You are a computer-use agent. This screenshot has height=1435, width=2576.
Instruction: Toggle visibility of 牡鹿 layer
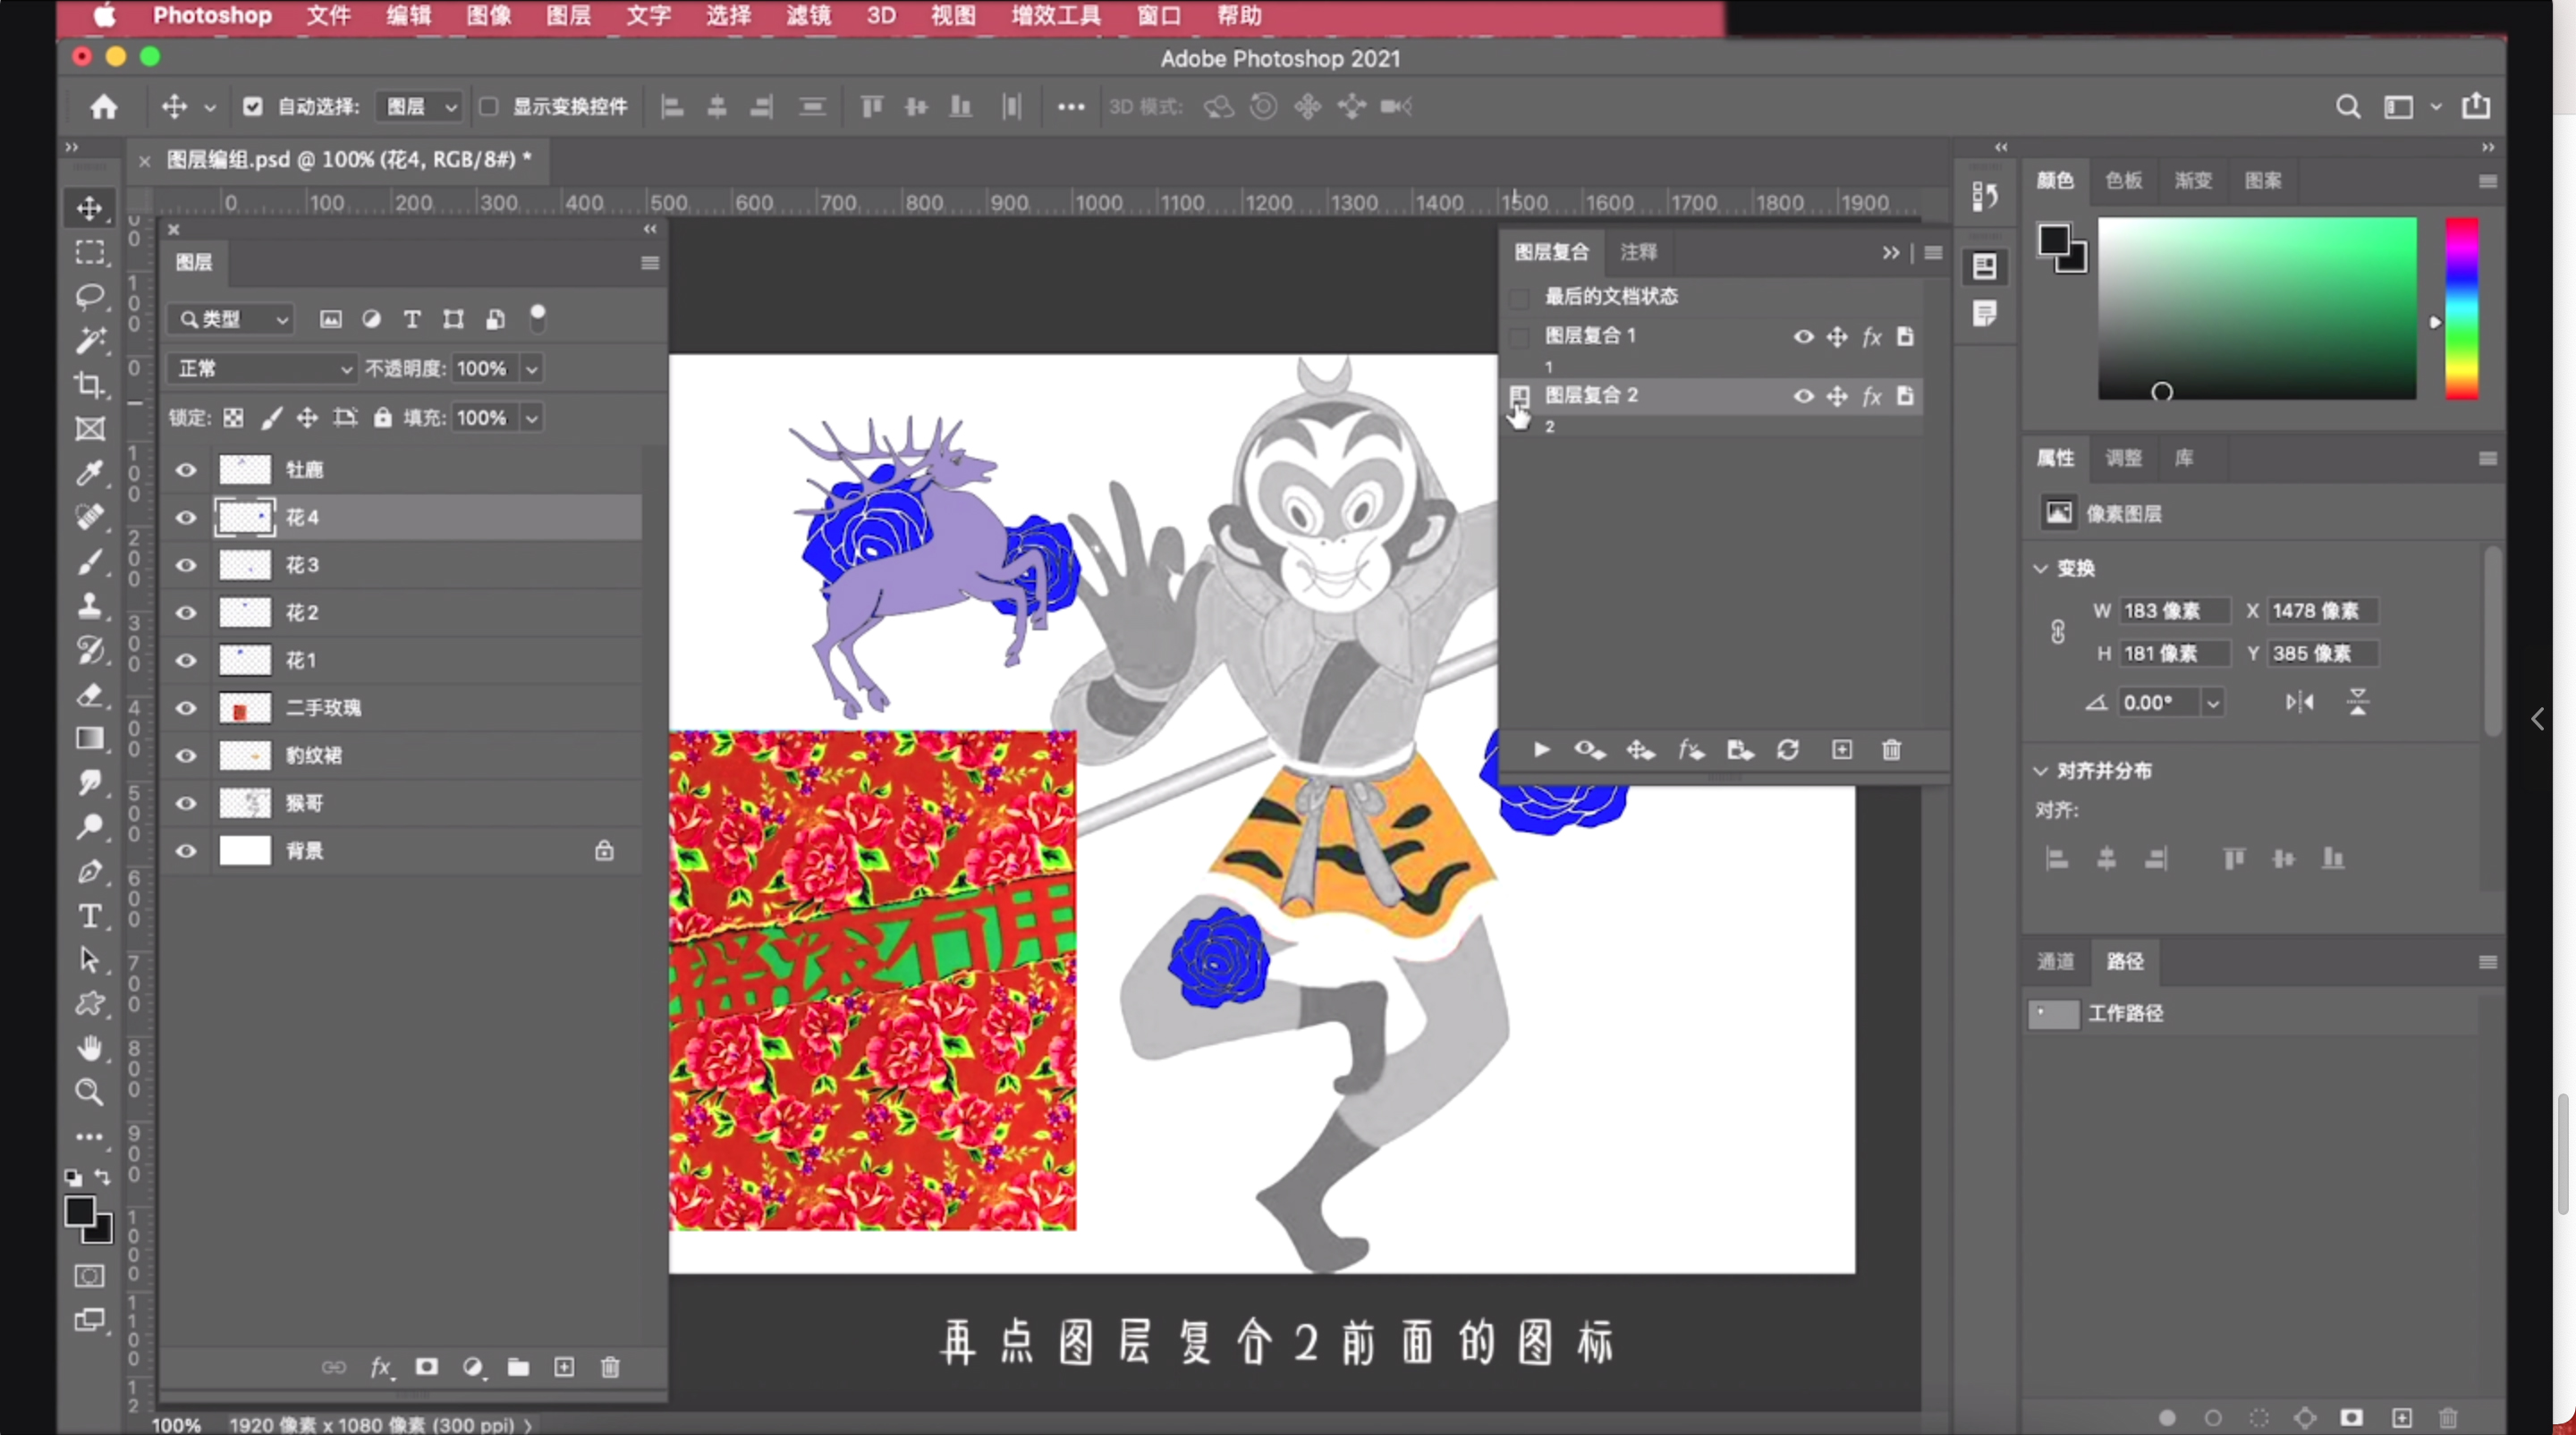186,468
